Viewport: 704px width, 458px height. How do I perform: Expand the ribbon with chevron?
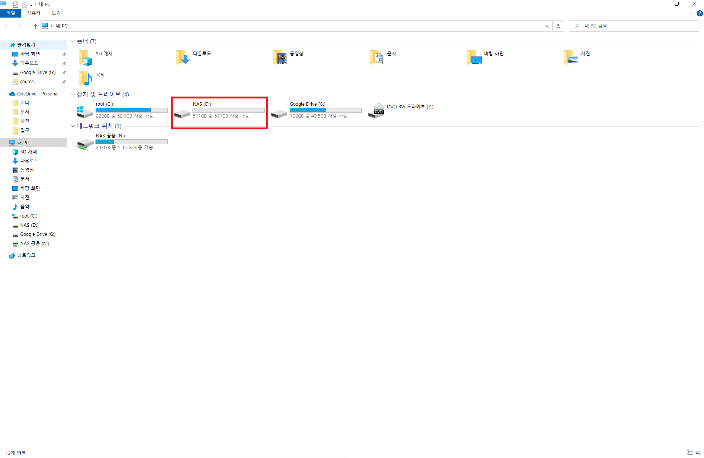[x=691, y=13]
